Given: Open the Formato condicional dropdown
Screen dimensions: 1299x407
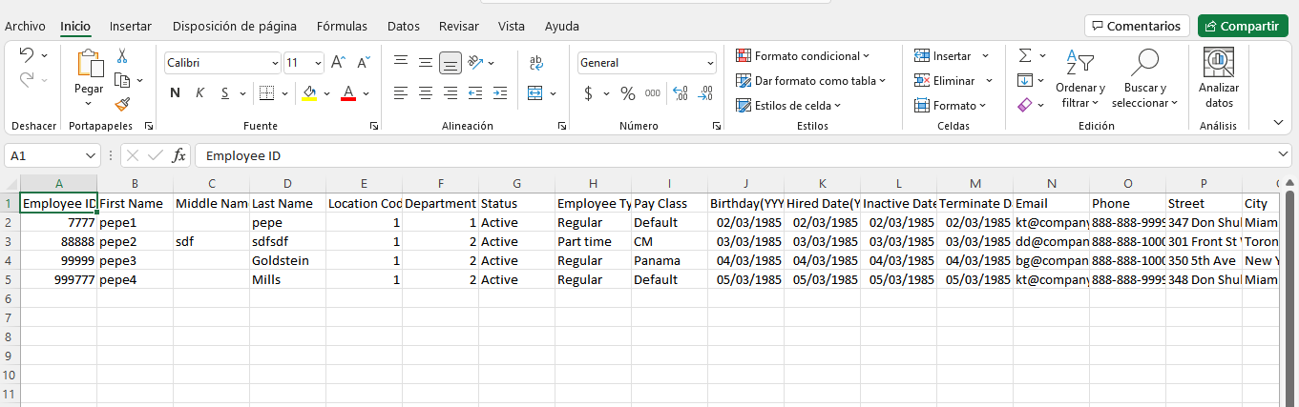Looking at the screenshot, I should click(803, 56).
